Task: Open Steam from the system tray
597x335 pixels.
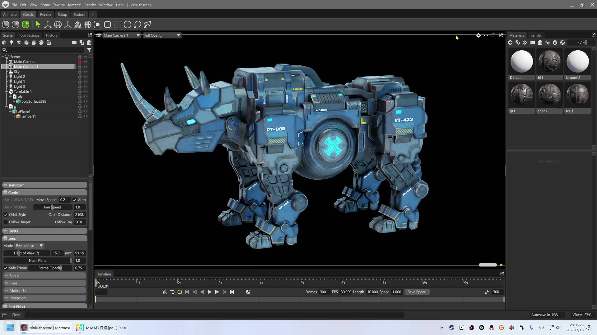Action: click(x=452, y=328)
